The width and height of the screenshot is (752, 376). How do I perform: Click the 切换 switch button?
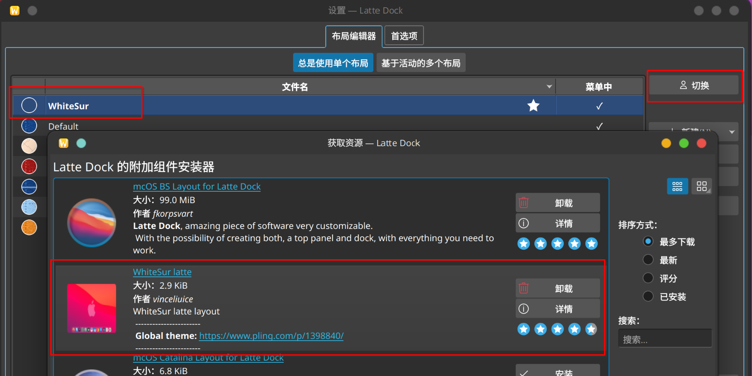pyautogui.click(x=694, y=85)
